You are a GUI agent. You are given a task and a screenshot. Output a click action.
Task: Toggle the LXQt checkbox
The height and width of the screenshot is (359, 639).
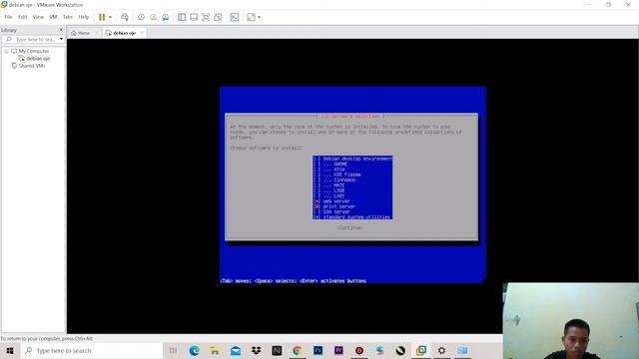click(317, 195)
